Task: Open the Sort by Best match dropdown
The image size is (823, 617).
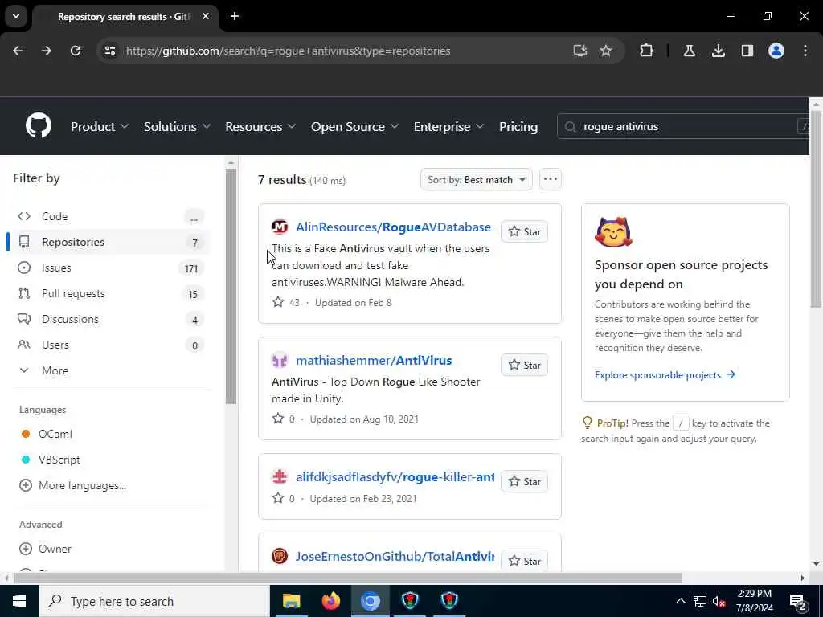Action: 476,179
